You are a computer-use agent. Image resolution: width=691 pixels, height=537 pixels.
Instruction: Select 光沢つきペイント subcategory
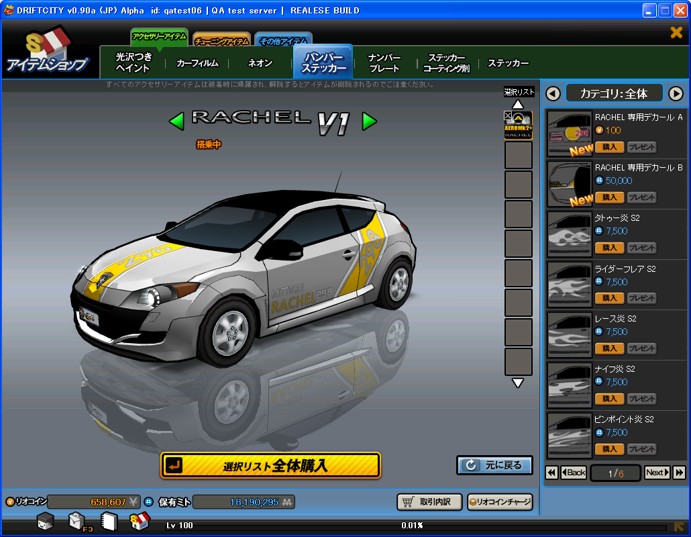[133, 62]
